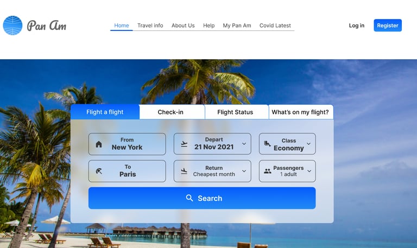Viewport: 417px width, 248px height.
Task: Click the magnifier icon on Search button
Action: (189, 198)
